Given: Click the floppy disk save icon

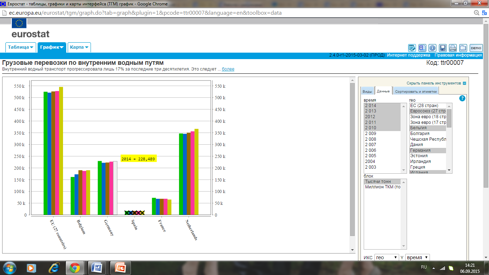Looking at the screenshot, I should (x=443, y=48).
